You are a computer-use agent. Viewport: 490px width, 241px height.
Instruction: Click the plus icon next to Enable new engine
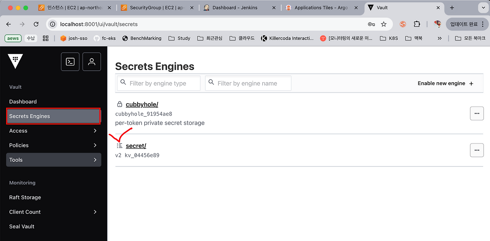[x=471, y=83]
